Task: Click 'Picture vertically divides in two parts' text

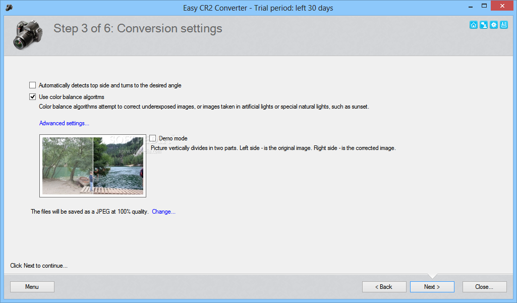Action: (x=273, y=148)
